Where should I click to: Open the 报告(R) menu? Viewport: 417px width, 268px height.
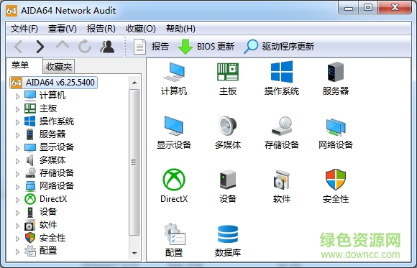[x=101, y=29]
